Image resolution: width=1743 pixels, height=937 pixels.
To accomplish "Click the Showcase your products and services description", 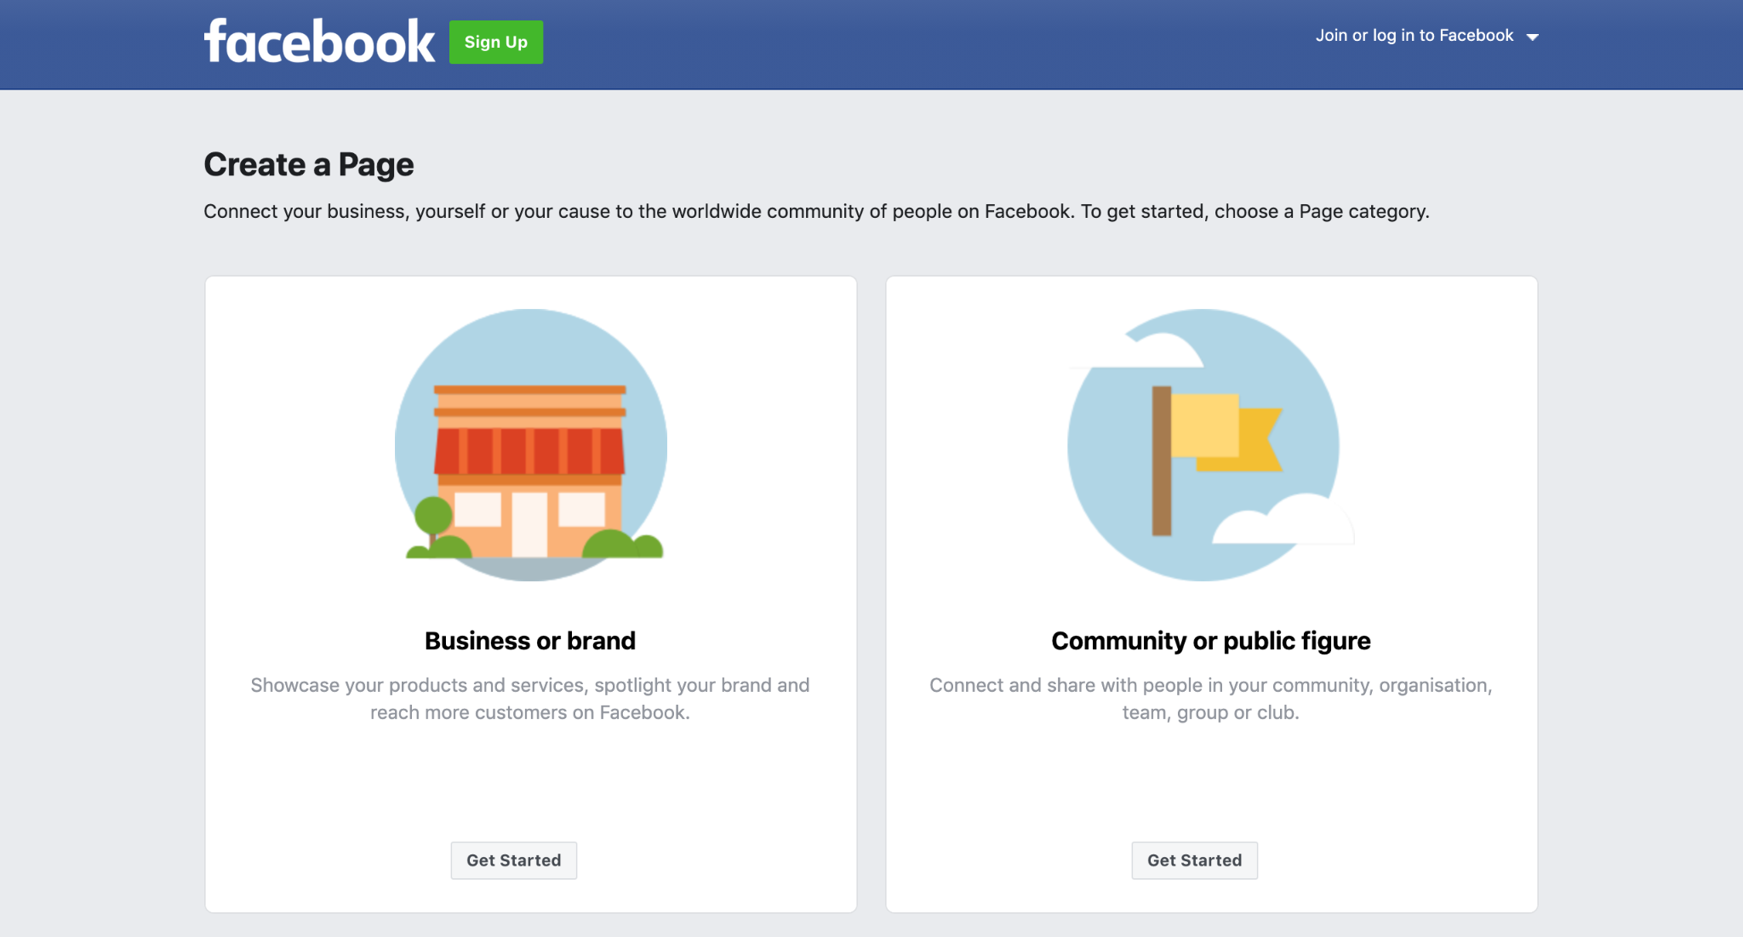I will click(x=529, y=699).
